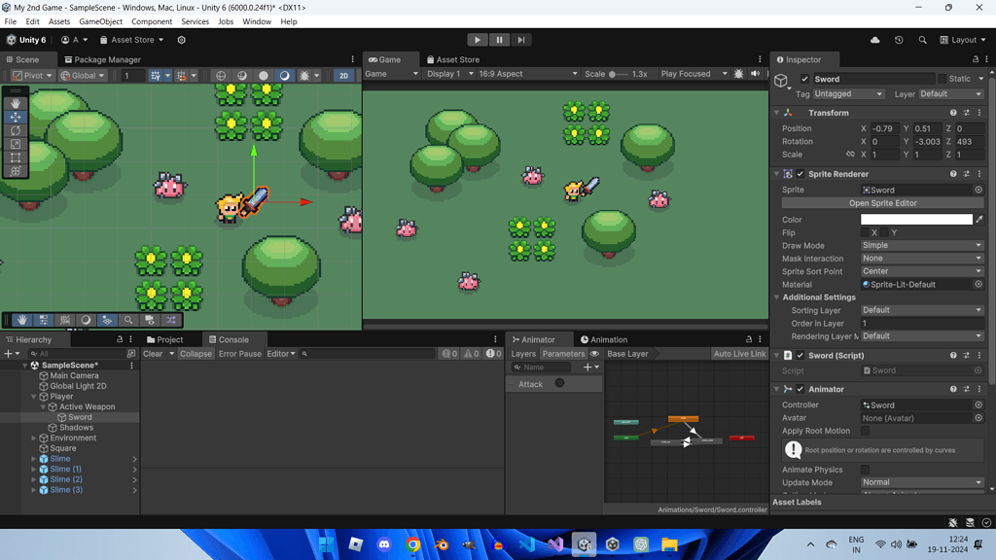Open Animator component more options

(978, 389)
